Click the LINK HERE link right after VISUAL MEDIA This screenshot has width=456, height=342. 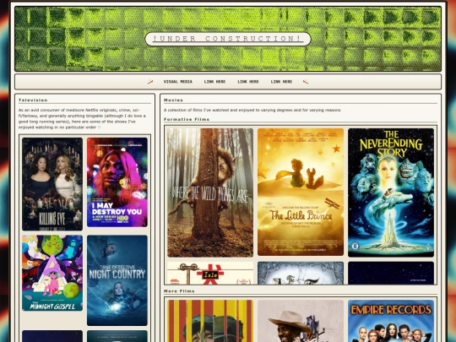click(214, 82)
